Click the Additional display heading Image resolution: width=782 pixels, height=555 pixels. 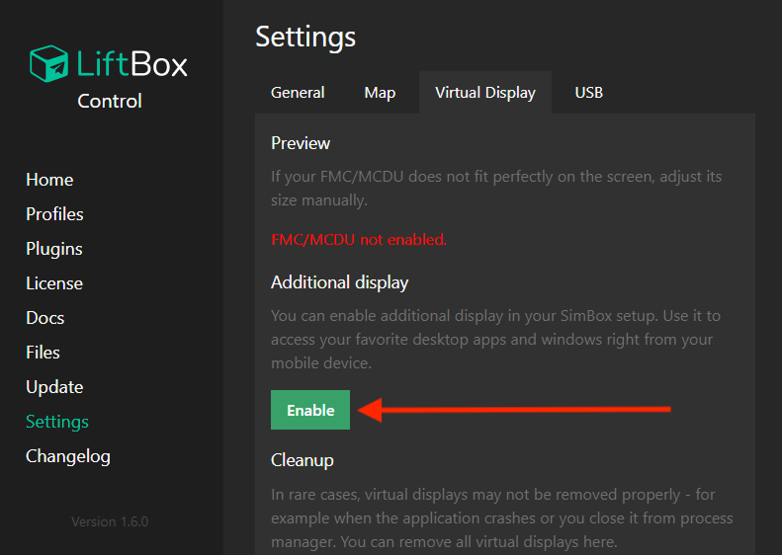coord(340,282)
